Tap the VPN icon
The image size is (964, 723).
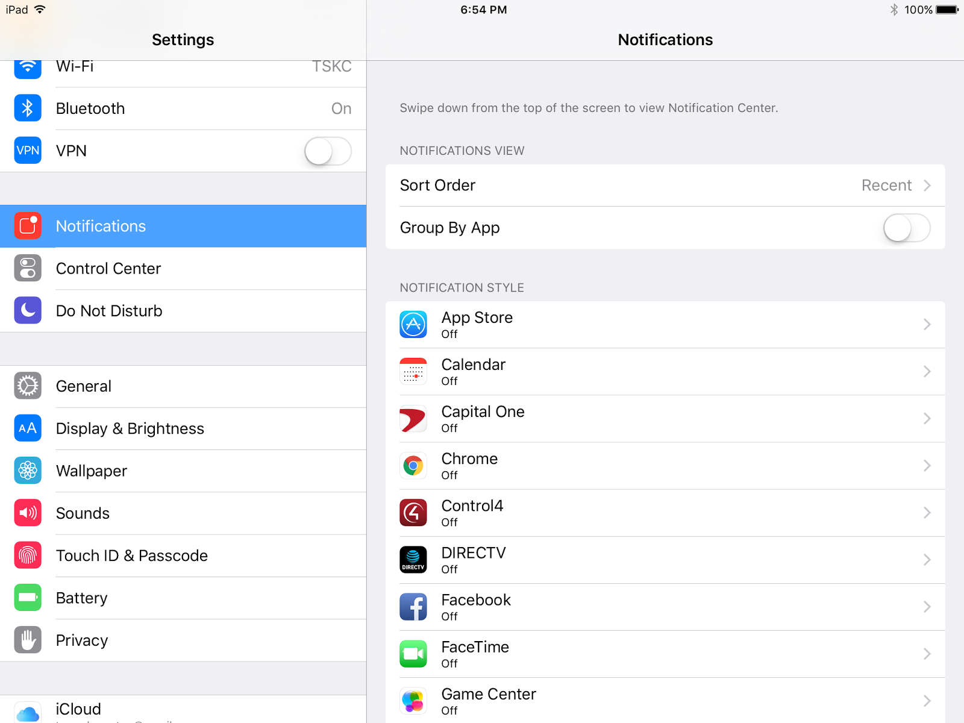coord(27,151)
